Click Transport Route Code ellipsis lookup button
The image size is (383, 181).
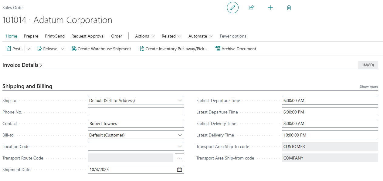click(179, 158)
